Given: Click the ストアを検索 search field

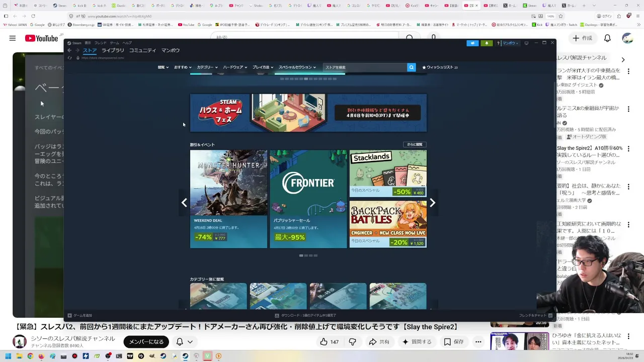Looking at the screenshot, I should point(365,67).
